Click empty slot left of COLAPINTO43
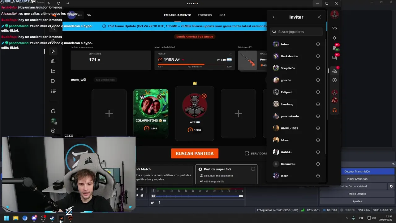 (x=109, y=113)
